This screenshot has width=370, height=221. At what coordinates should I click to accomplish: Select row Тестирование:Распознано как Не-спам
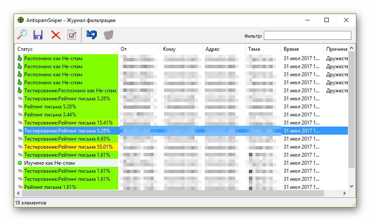coord(181,91)
